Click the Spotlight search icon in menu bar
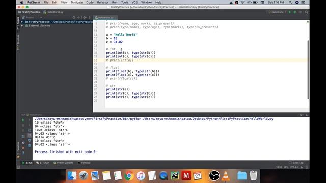 [290, 2]
